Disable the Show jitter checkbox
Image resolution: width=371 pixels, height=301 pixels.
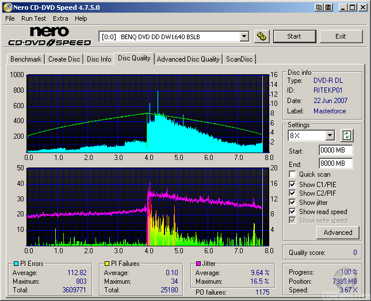pyautogui.click(x=293, y=203)
